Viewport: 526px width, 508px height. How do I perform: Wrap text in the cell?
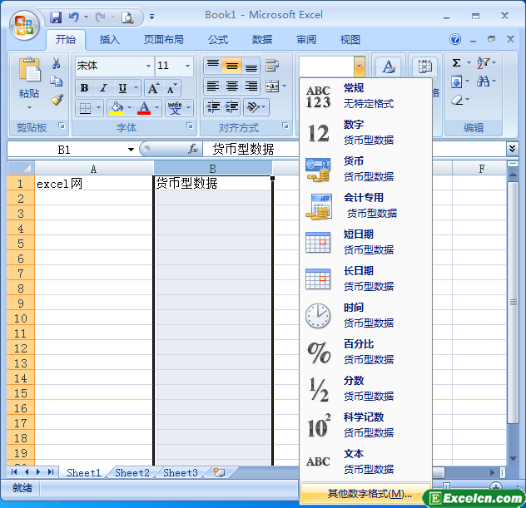pos(272,66)
